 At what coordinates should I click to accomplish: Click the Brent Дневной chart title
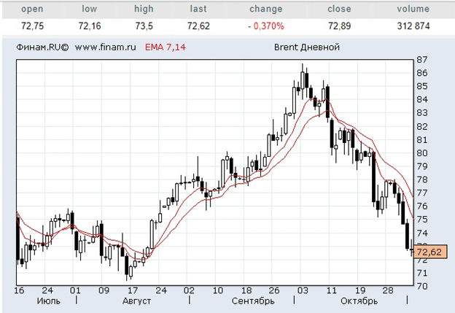tap(307, 47)
